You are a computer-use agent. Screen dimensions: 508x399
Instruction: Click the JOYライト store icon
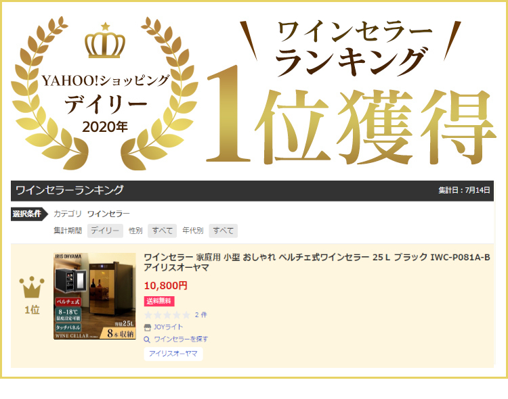click(x=148, y=327)
